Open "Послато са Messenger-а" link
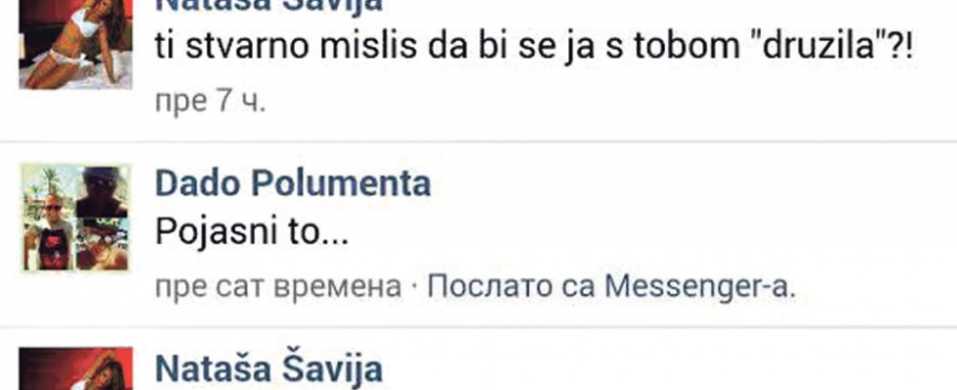This screenshot has width=957, height=390. 611,287
